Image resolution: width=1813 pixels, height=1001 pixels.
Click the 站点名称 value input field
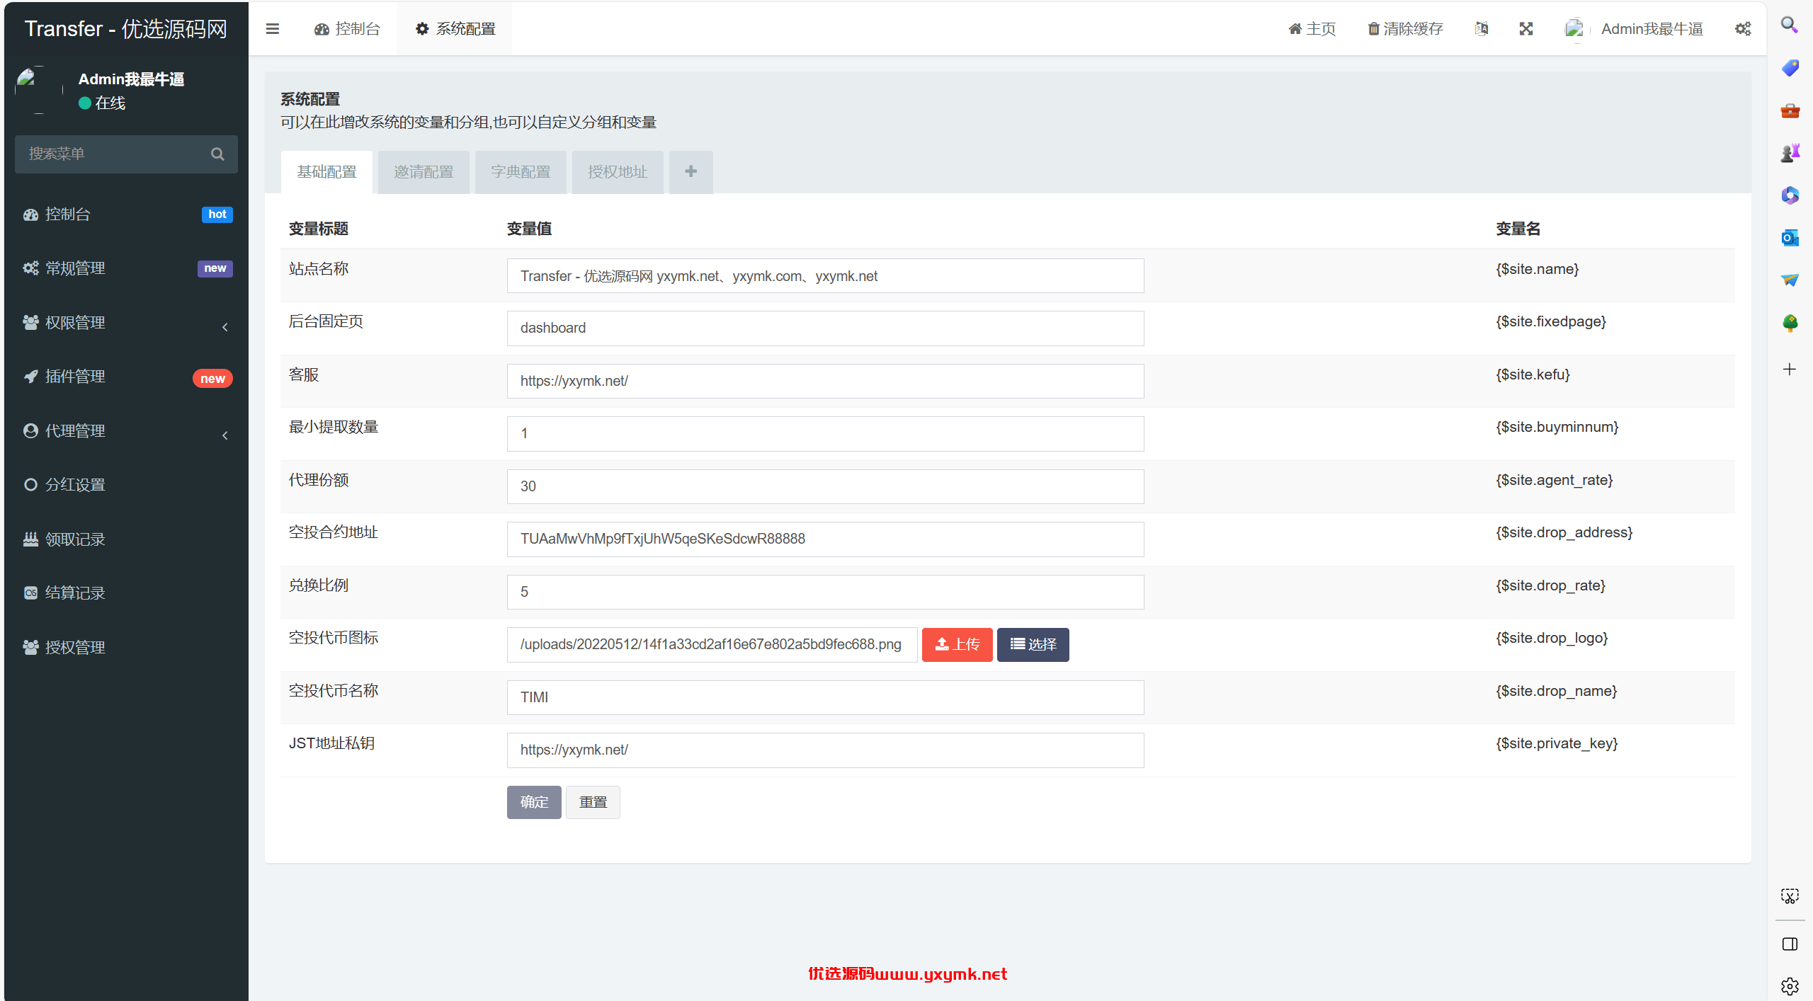pyautogui.click(x=825, y=276)
